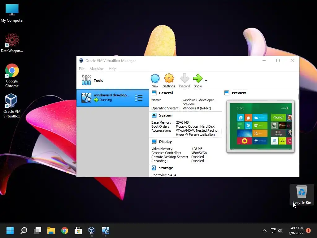The image size is (317, 238).
Task: Open Chrome from the taskbar
Action: pyautogui.click(x=65, y=231)
